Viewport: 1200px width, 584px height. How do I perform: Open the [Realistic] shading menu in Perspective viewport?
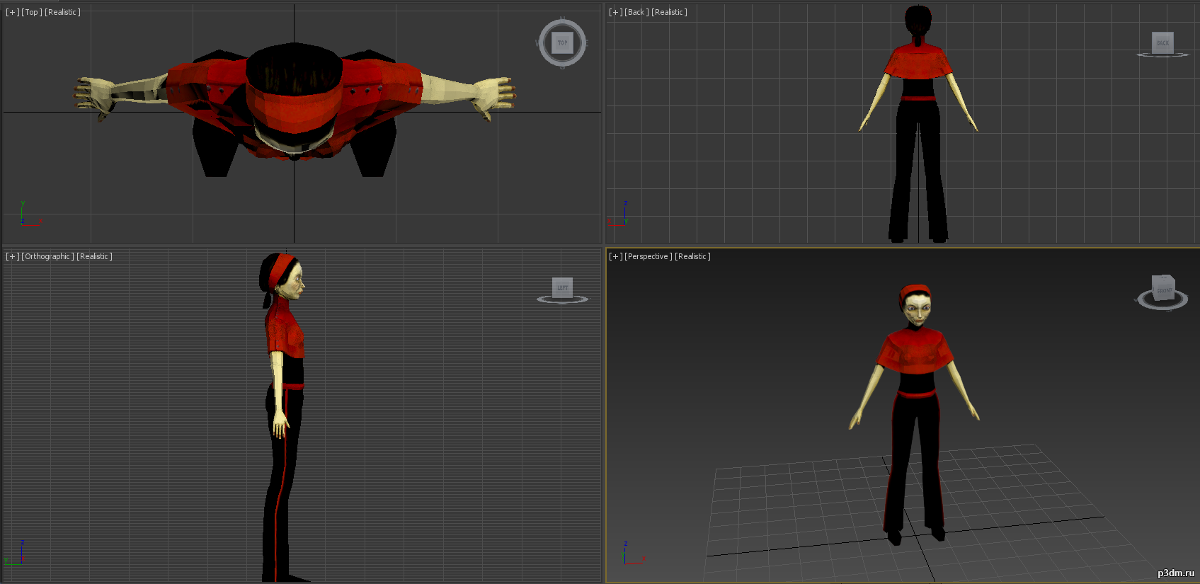click(x=692, y=256)
